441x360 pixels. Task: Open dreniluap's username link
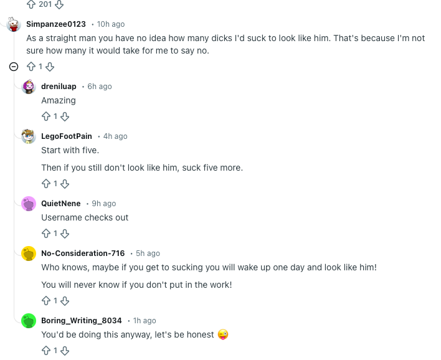point(59,87)
